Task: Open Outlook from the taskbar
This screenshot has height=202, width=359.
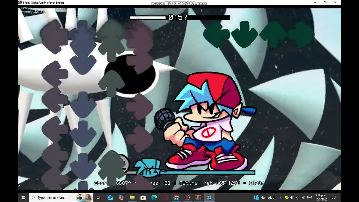Action: tap(110, 198)
